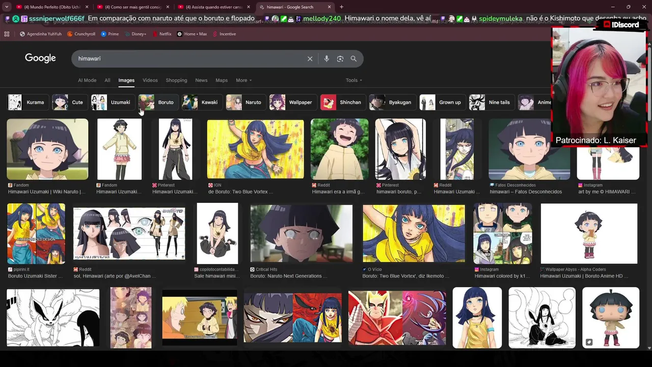
Task: Start voice search with microphone icon
Action: [327, 59]
